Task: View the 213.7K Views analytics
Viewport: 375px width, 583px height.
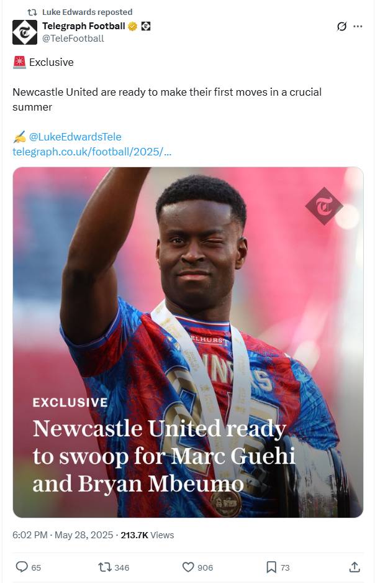Action: click(147, 535)
